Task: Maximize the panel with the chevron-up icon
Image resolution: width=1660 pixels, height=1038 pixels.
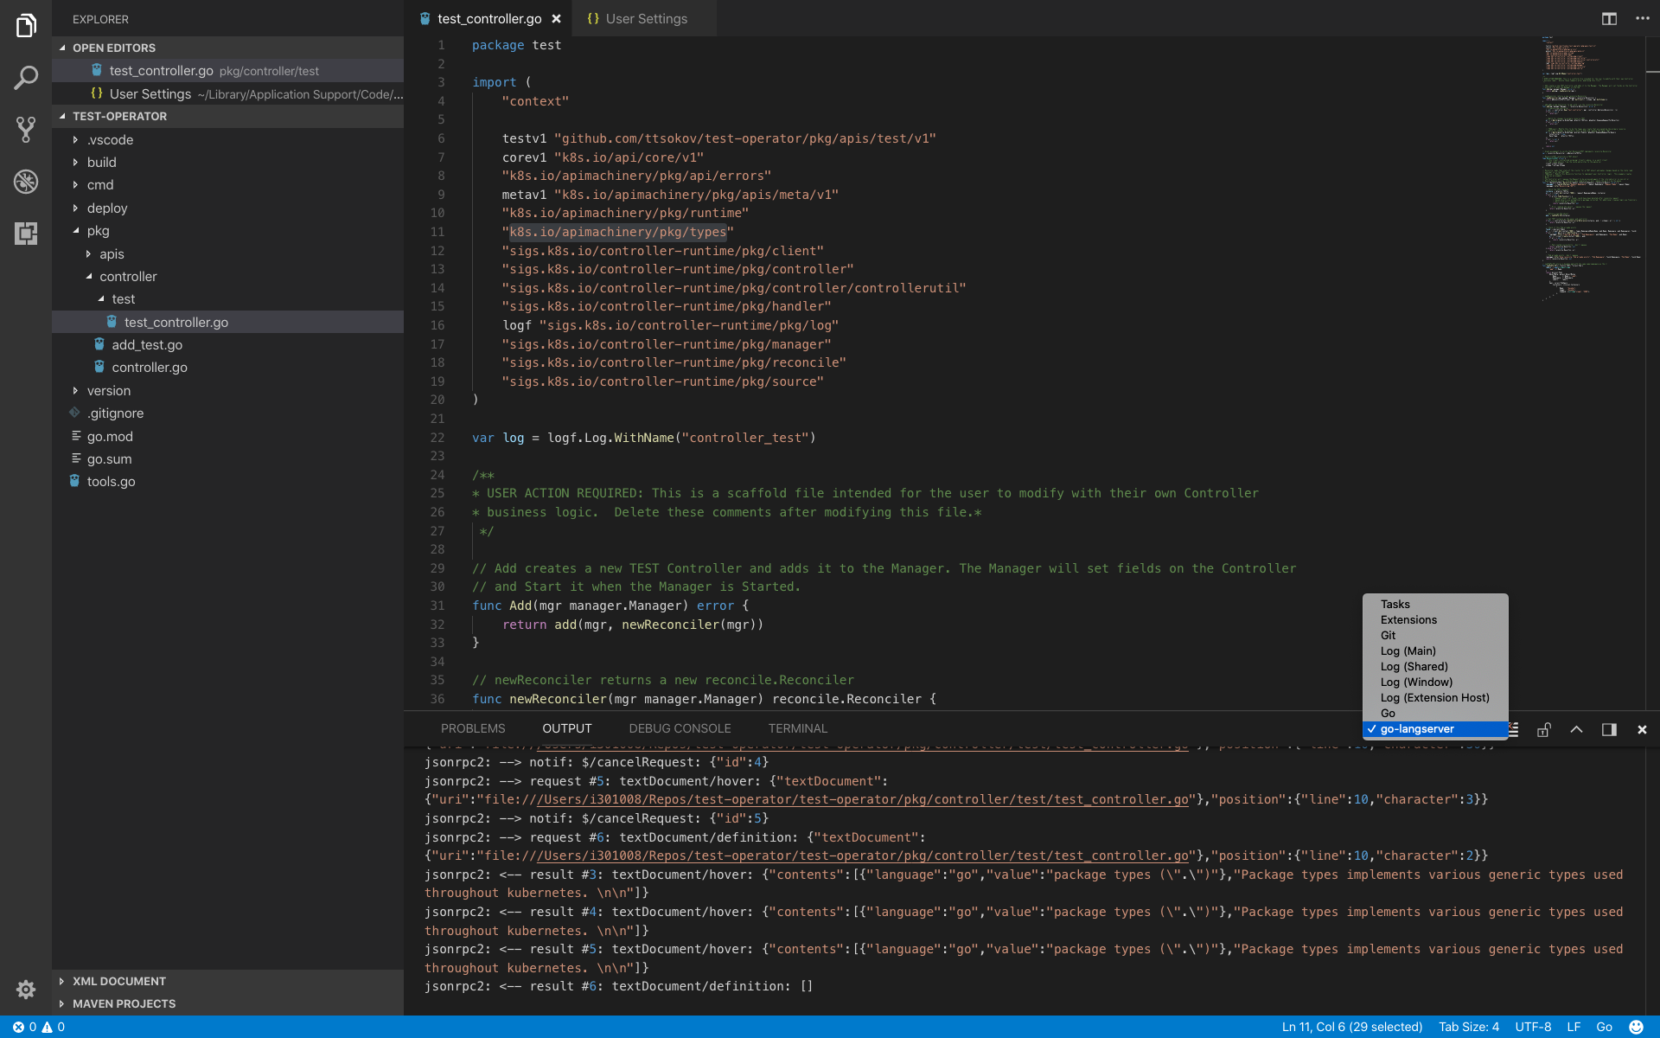Action: [1576, 729]
